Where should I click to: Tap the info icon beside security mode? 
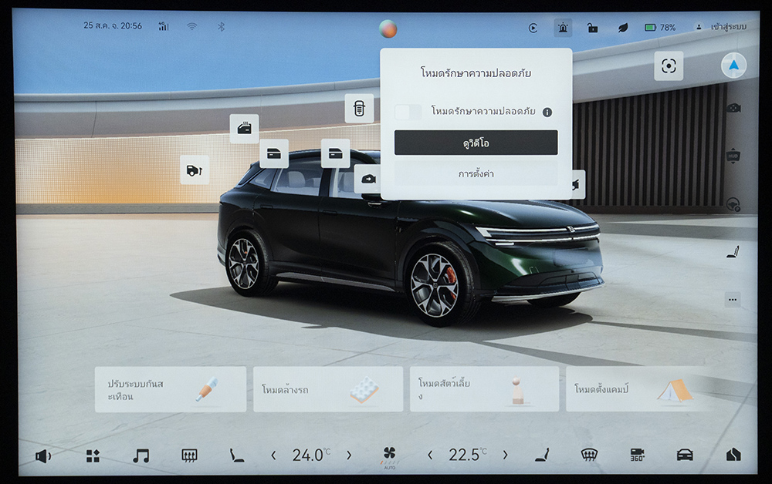[x=547, y=112]
